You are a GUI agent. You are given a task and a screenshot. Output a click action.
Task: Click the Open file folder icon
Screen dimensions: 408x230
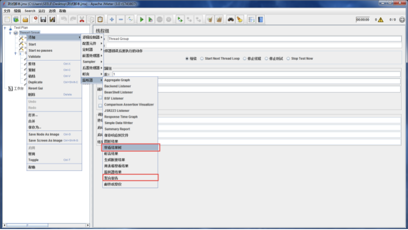pyautogui.click(x=25, y=20)
